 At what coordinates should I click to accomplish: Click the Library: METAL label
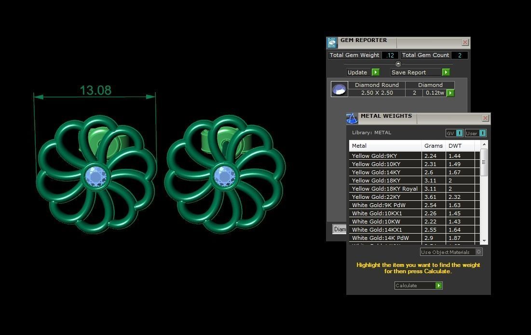click(x=371, y=133)
